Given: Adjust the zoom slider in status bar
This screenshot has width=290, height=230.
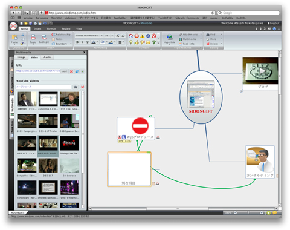Looking at the screenshot, I should coord(248,212).
